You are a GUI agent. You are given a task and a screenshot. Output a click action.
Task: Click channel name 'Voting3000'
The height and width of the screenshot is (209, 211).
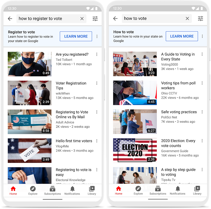(x=169, y=64)
